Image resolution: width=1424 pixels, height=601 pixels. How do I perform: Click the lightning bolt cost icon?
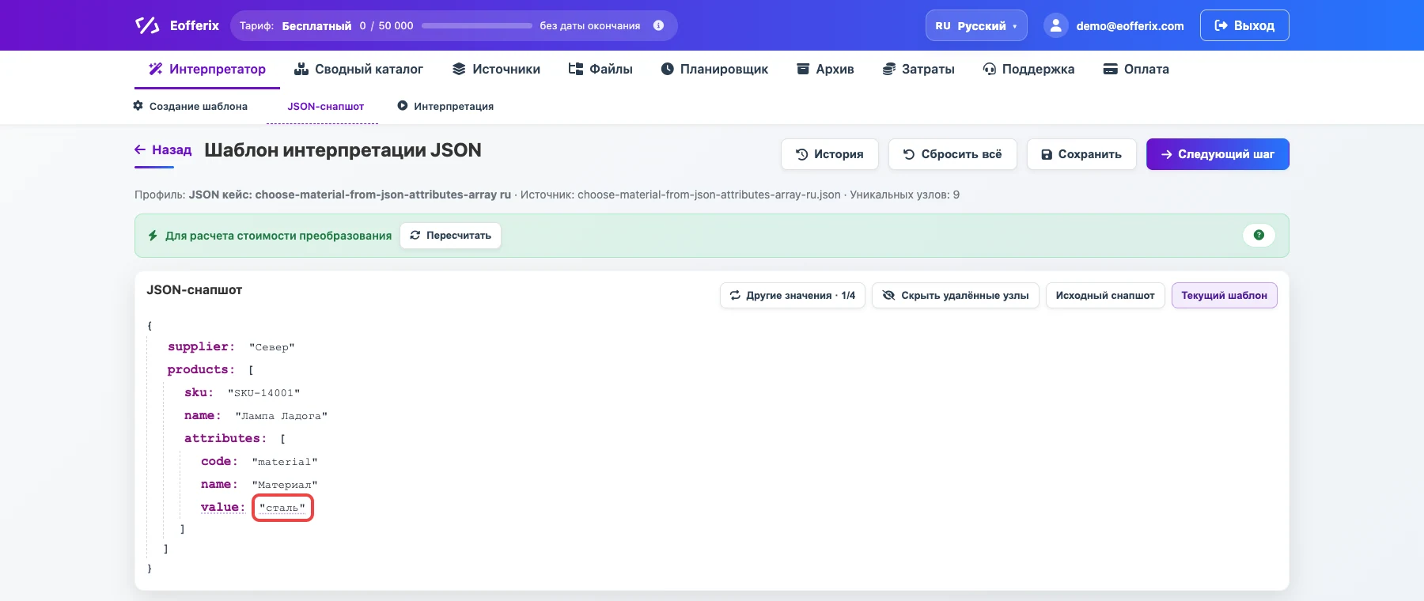[153, 236]
